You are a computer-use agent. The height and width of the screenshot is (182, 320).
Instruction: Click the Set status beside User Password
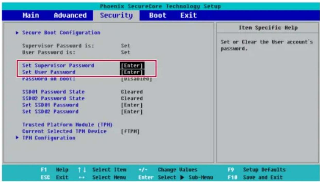point(125,53)
